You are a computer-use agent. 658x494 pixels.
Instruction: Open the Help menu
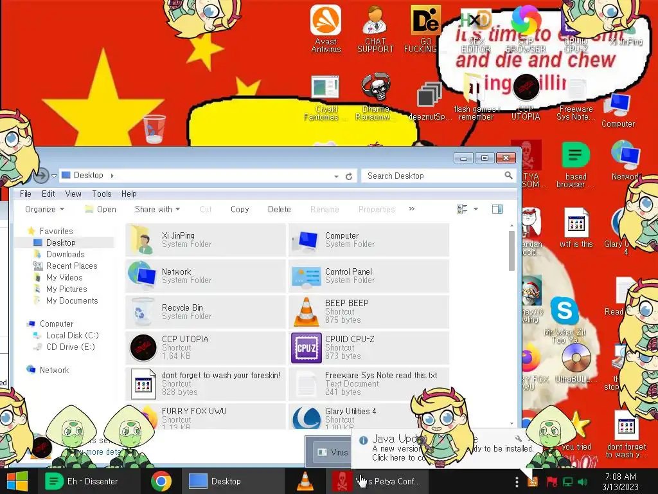pyautogui.click(x=129, y=194)
